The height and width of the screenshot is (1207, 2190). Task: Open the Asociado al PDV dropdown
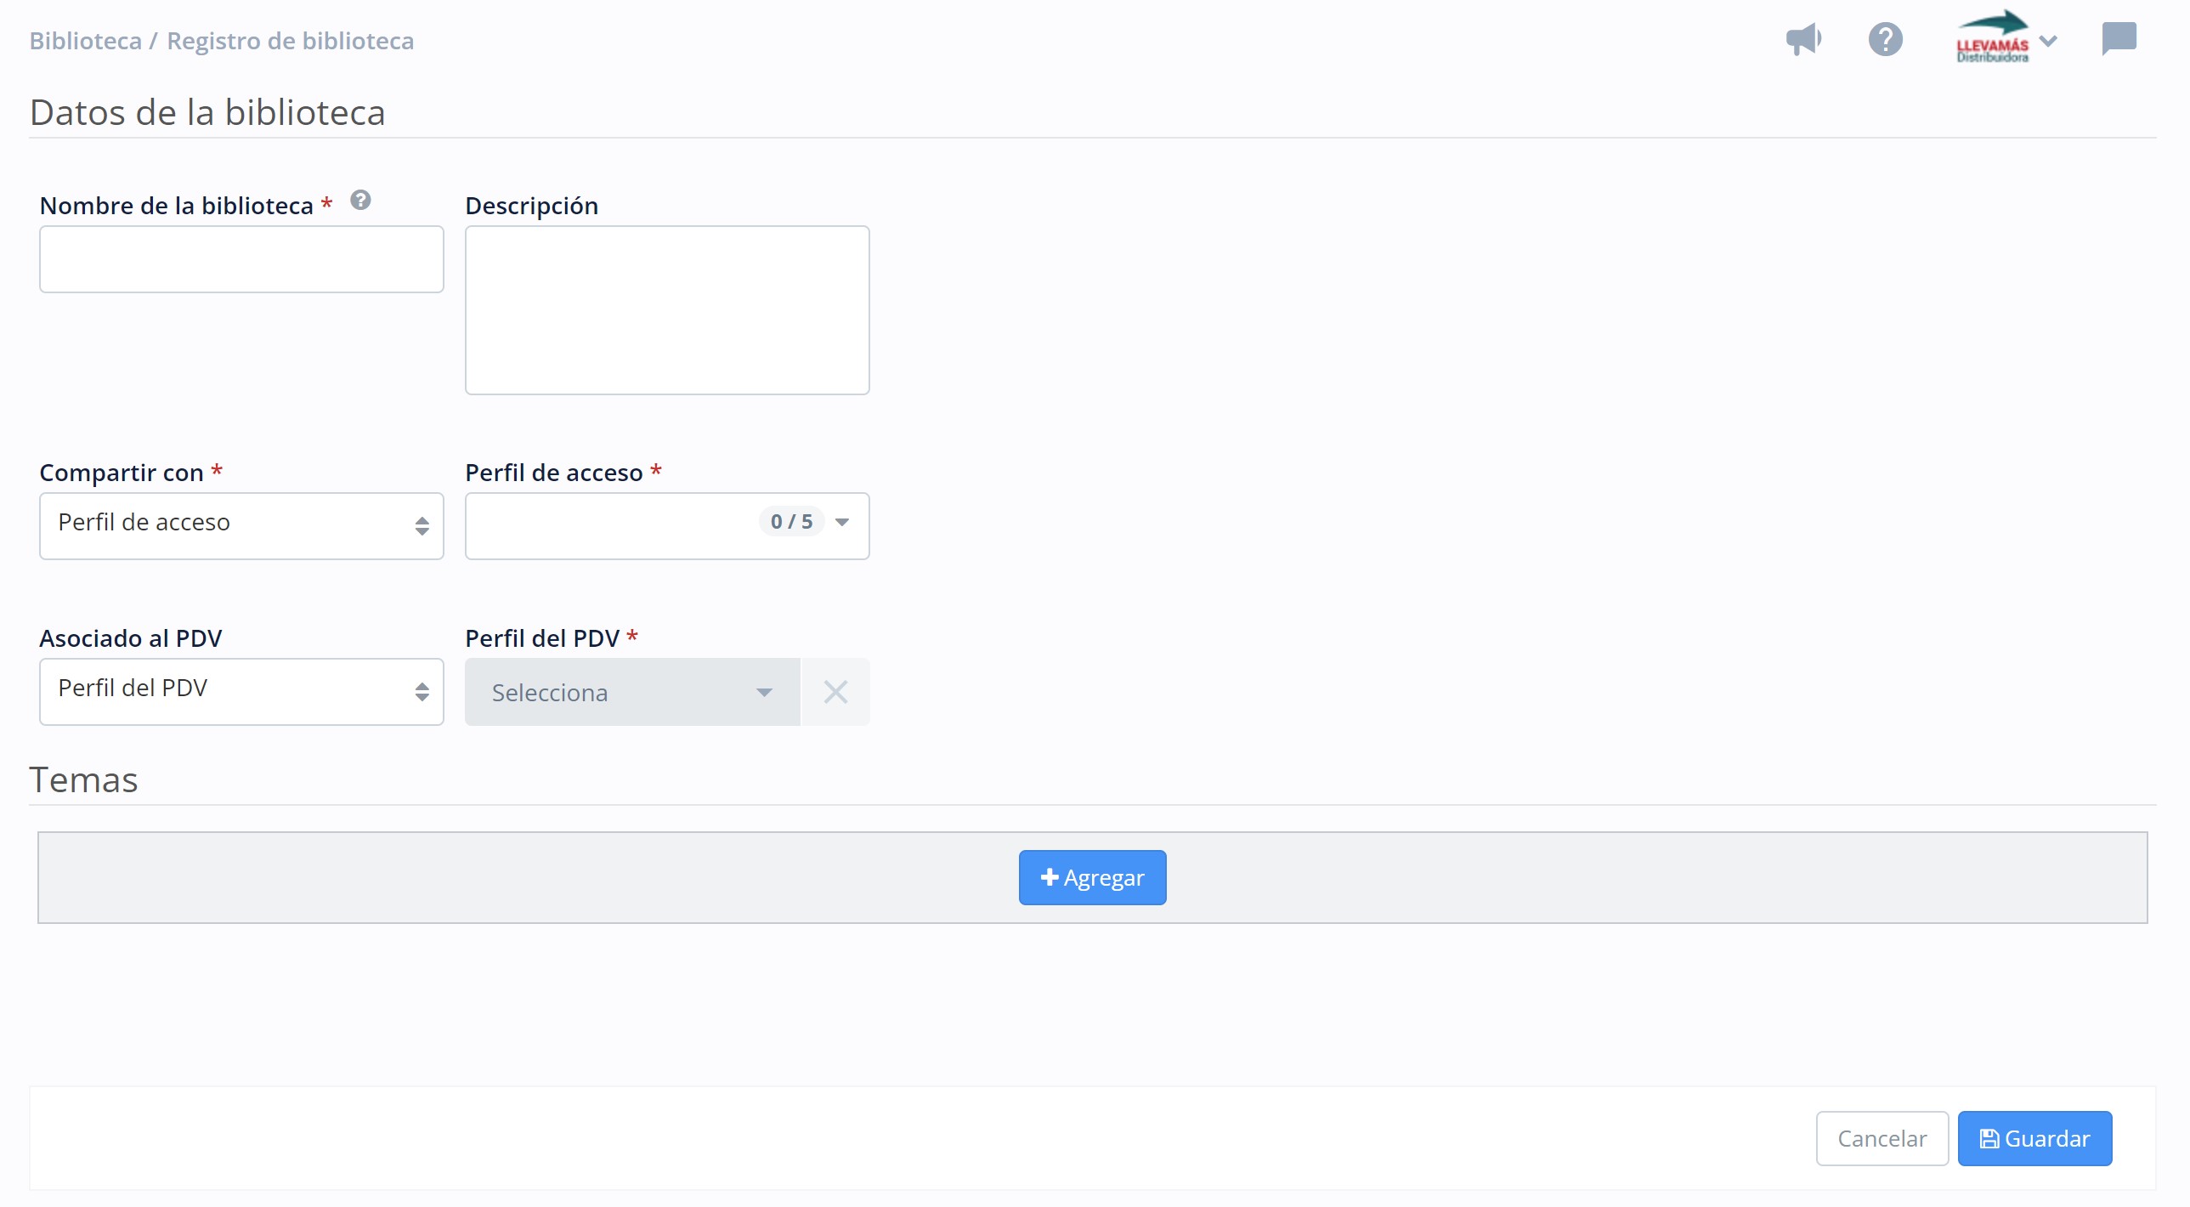[241, 692]
